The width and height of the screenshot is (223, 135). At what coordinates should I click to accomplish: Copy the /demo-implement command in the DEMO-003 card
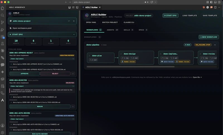point(73,59)
